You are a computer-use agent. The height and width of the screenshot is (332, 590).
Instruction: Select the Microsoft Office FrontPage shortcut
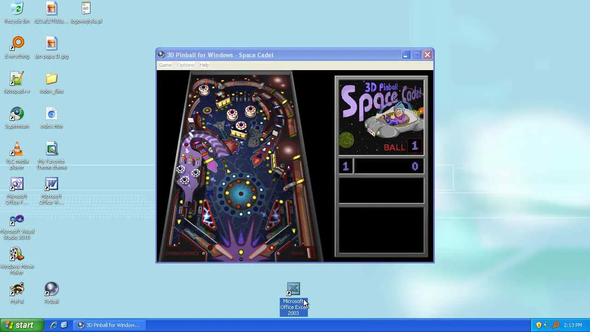tap(17, 191)
